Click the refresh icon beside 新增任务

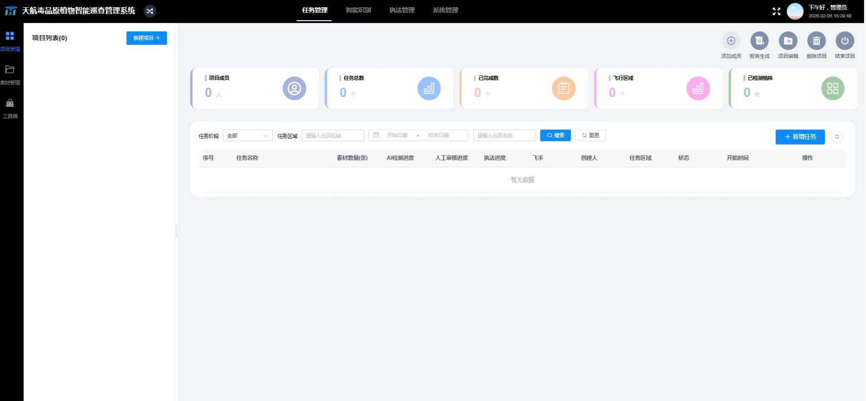pyautogui.click(x=837, y=137)
